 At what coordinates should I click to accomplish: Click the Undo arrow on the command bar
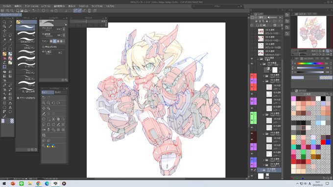pyautogui.click(x=34, y=11)
